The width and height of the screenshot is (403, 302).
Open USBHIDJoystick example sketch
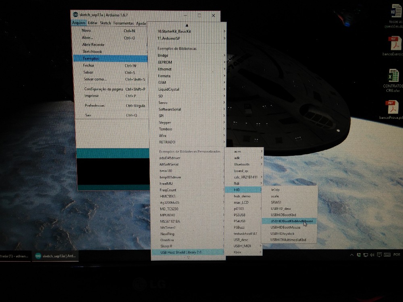click(x=289, y=234)
